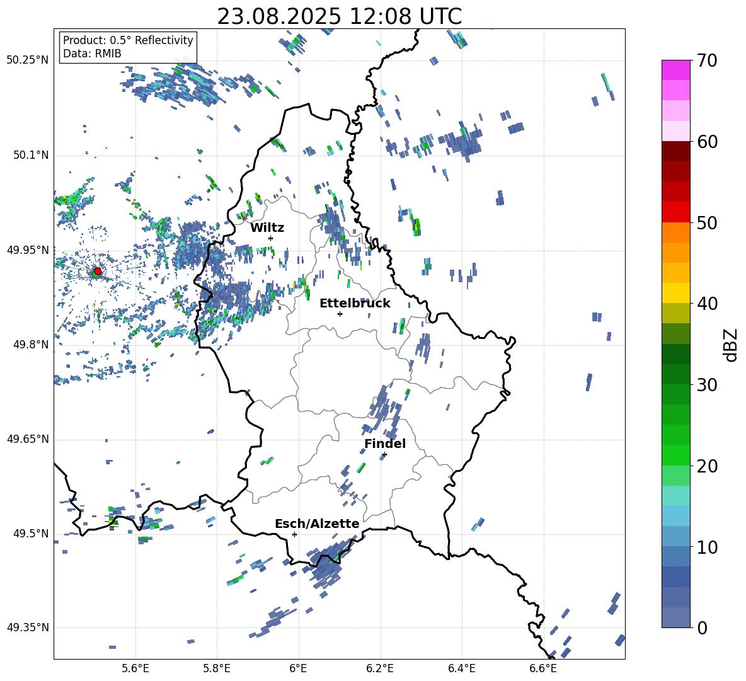Click the 6°E longitude label
746x681 pixels.
coord(298,668)
